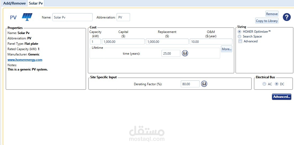Click the lifetime sensitivity braces button
Viewport: 294px width, 145px height.
click(x=185, y=53)
